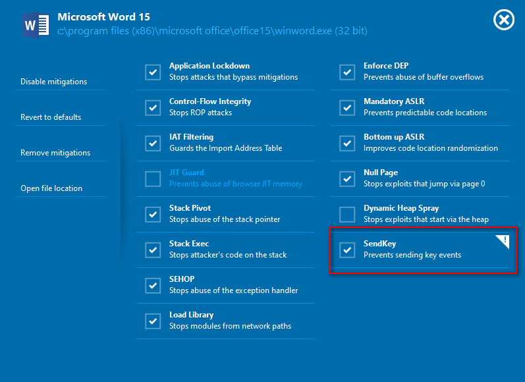Screen dimensions: 525x382
Task: Click the winword.exe file path text
Action: [212, 31]
